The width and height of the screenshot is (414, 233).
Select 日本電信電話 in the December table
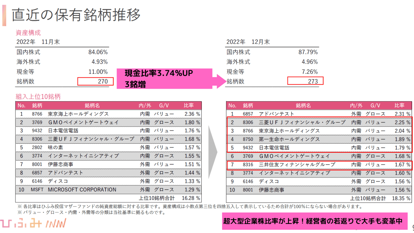pos(274,148)
